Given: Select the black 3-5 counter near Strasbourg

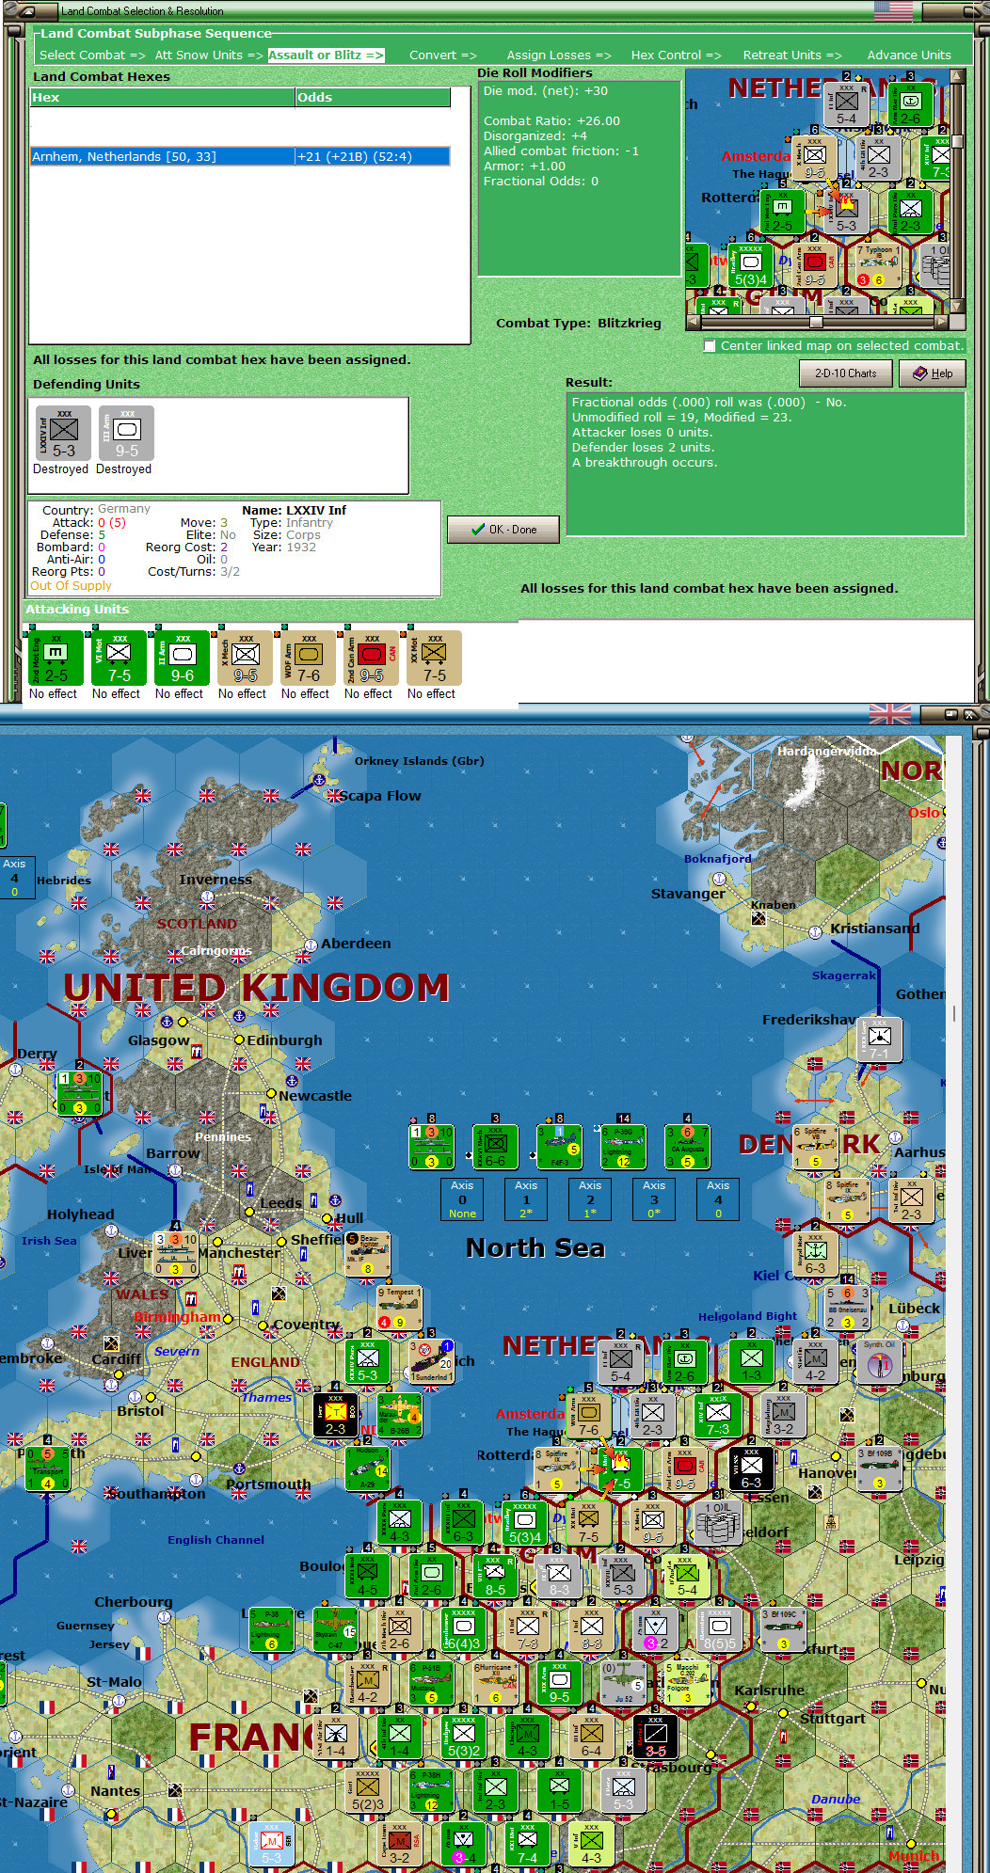Looking at the screenshot, I should point(656,1738).
